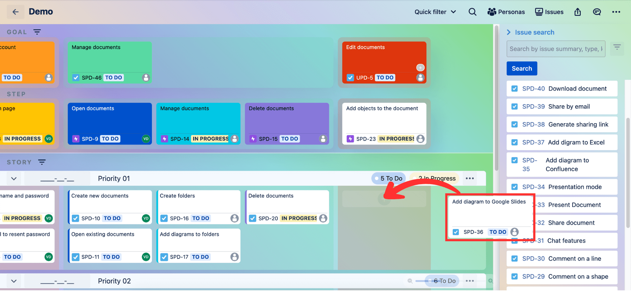631x291 pixels.
Task: Click the GOAL row filter icon
Action: [37, 32]
